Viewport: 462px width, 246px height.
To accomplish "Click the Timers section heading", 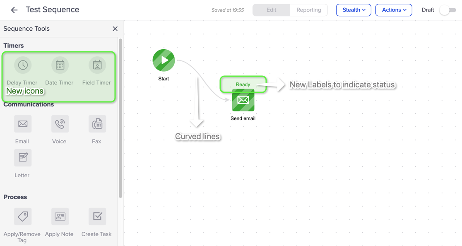I will tap(14, 46).
